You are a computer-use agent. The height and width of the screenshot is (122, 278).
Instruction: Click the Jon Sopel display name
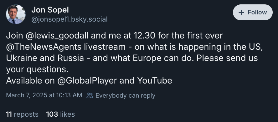click(x=50, y=10)
